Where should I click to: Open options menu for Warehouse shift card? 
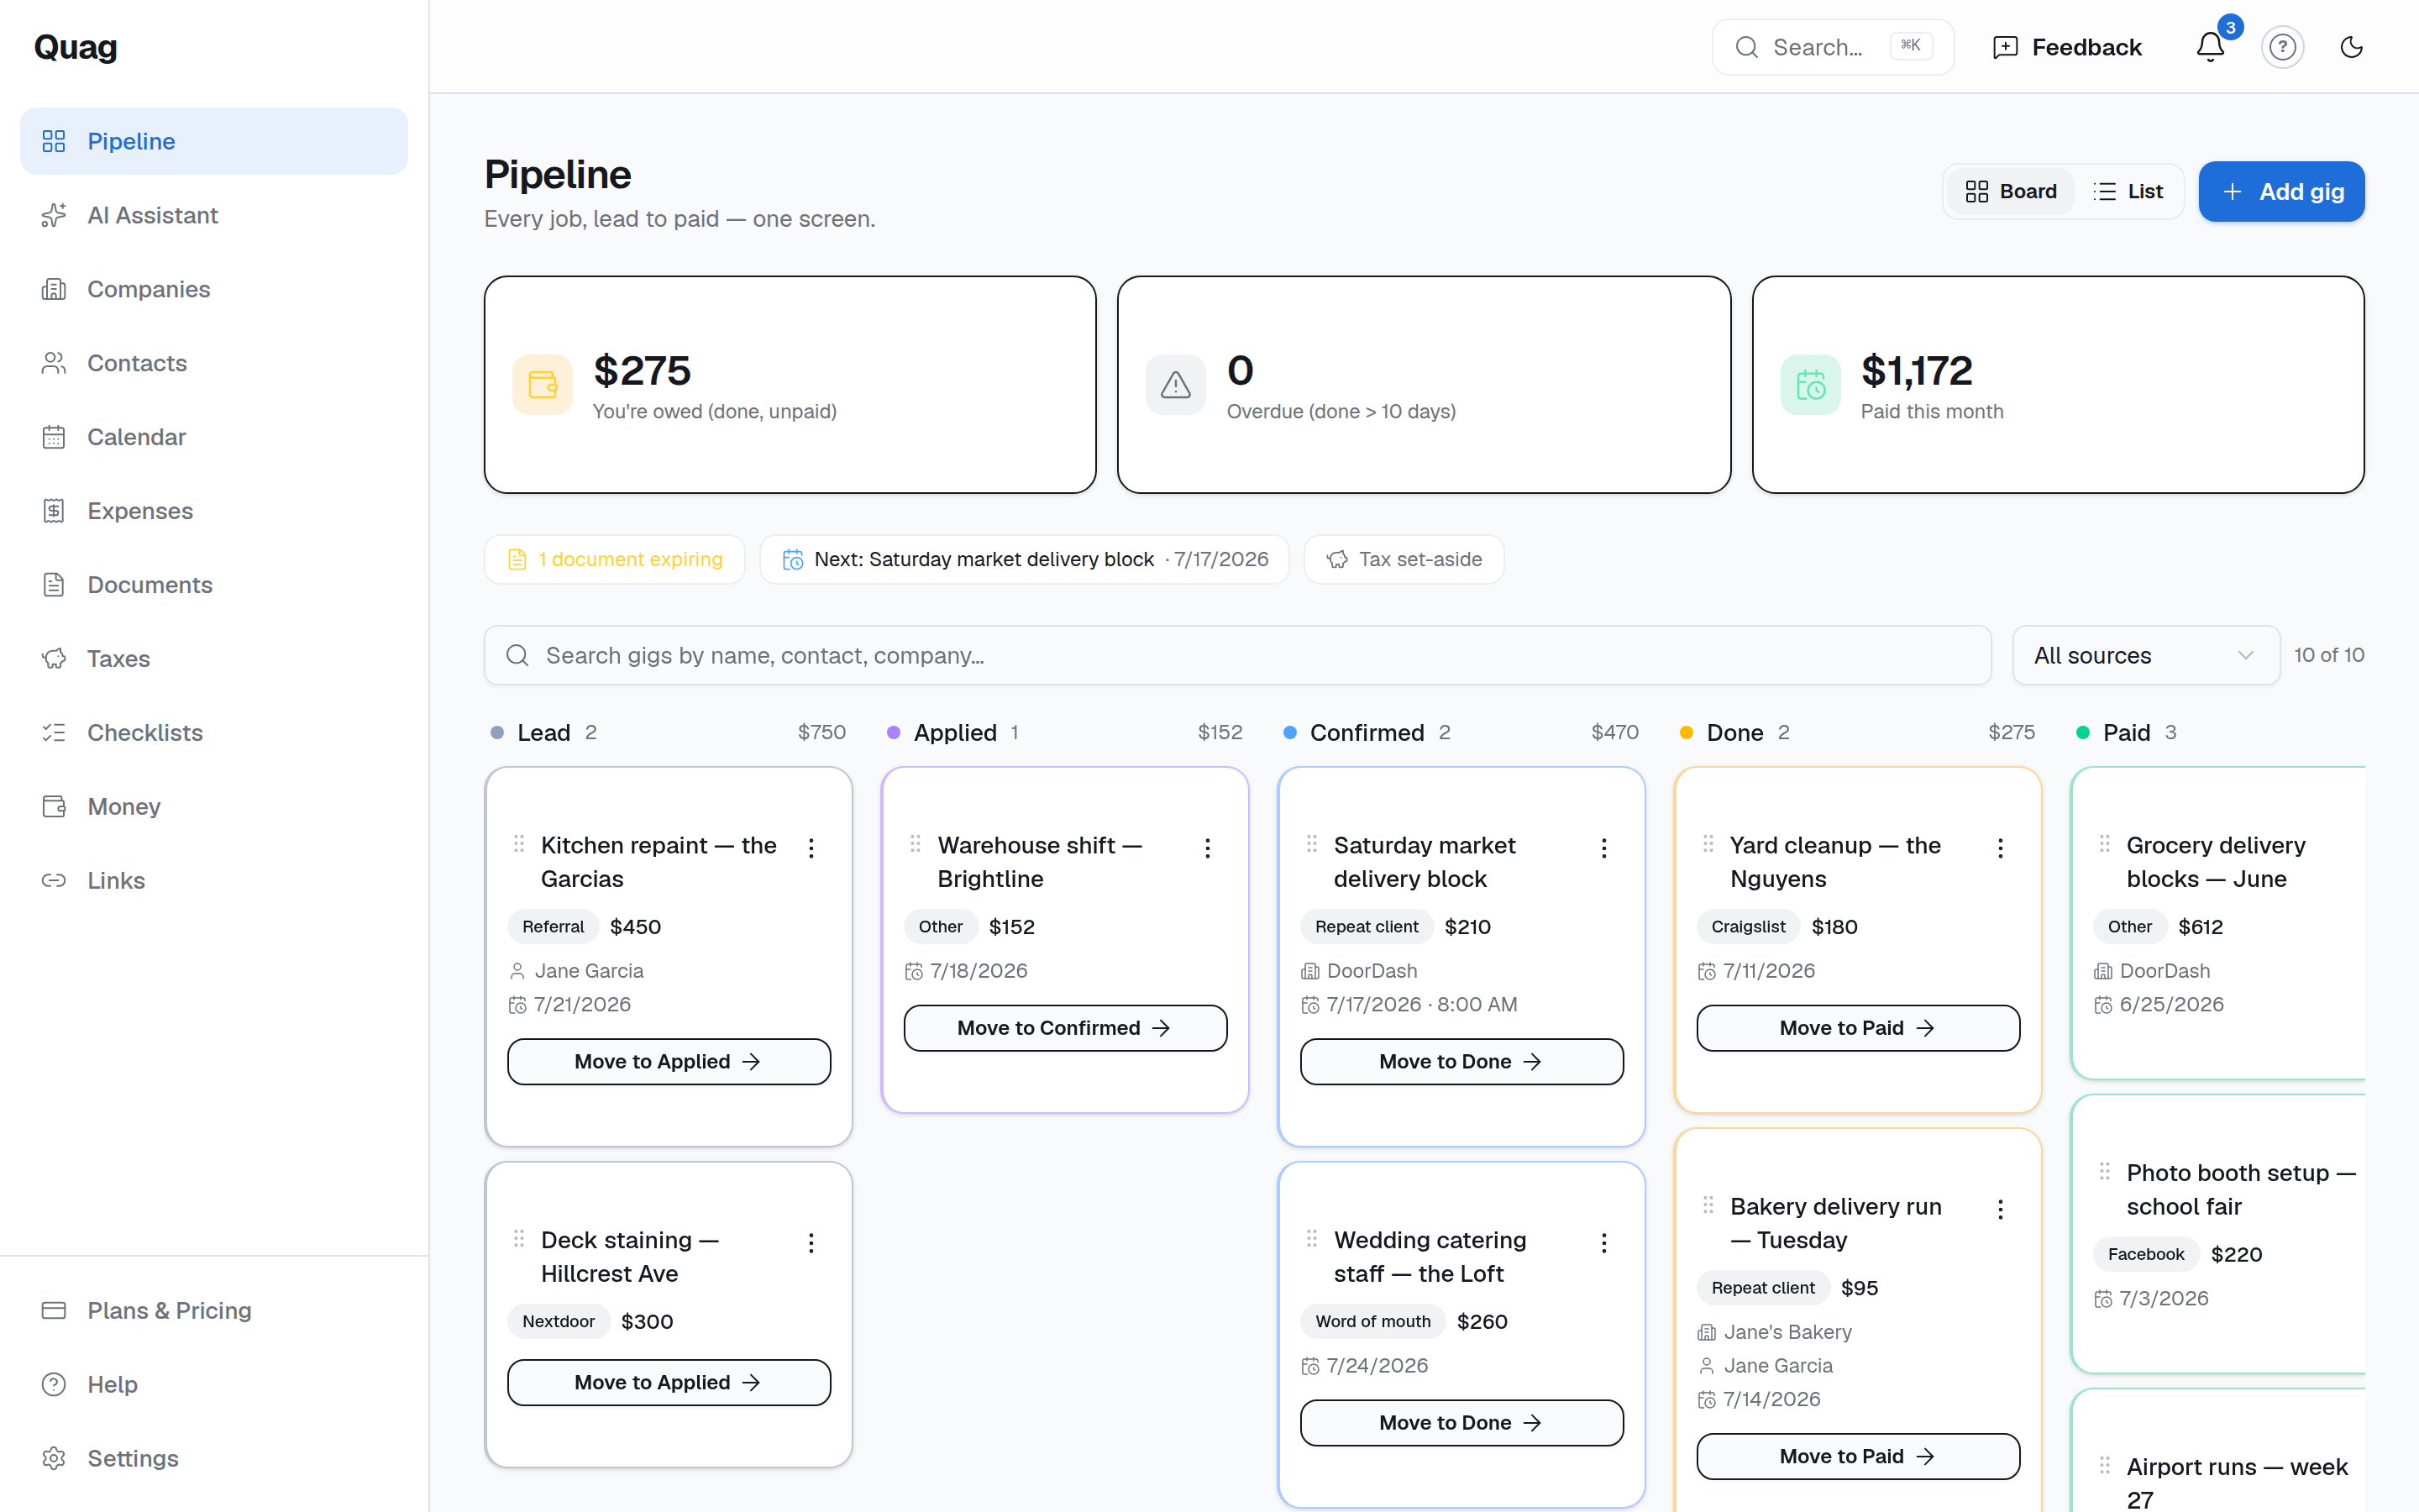[x=1208, y=848]
